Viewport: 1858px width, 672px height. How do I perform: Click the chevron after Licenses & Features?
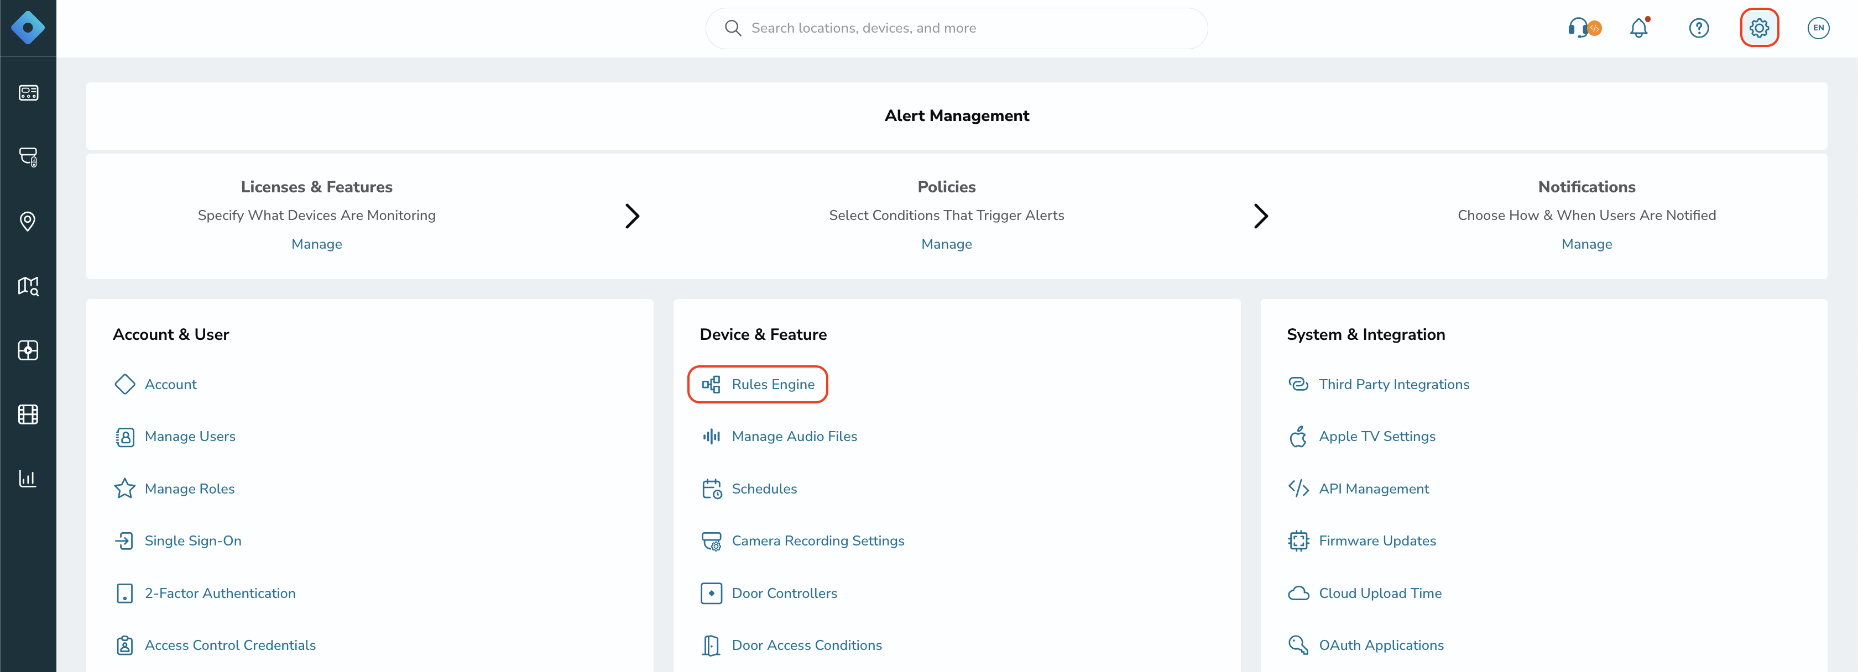(x=632, y=216)
